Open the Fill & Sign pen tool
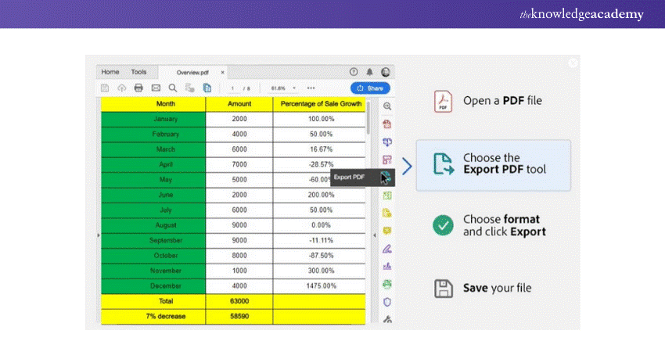This screenshot has width=665, height=352. (x=386, y=249)
